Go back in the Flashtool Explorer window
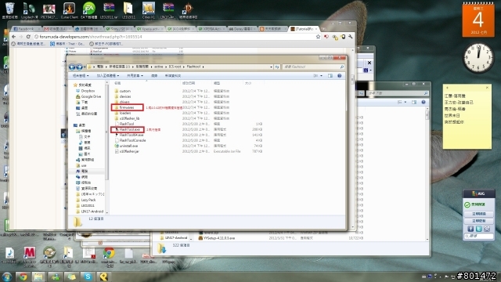Screen dimensions: 501x282 click(72, 67)
